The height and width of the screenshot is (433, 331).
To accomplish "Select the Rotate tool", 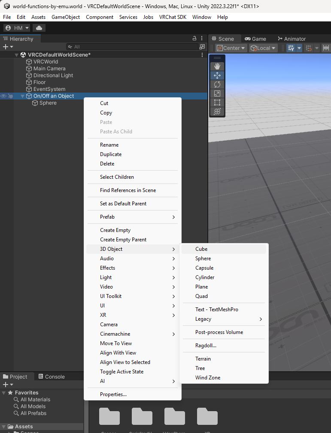I will (217, 84).
